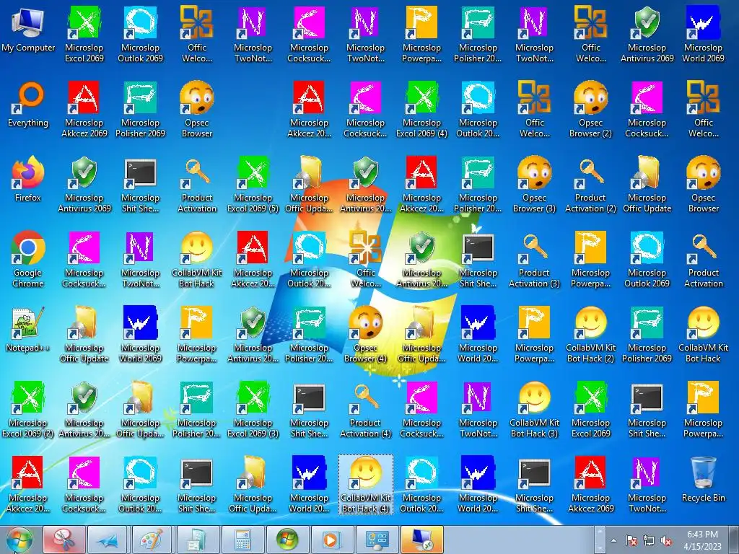Click the highlighted CollabVM Kit Bot Hack (4) icon

(x=365, y=484)
